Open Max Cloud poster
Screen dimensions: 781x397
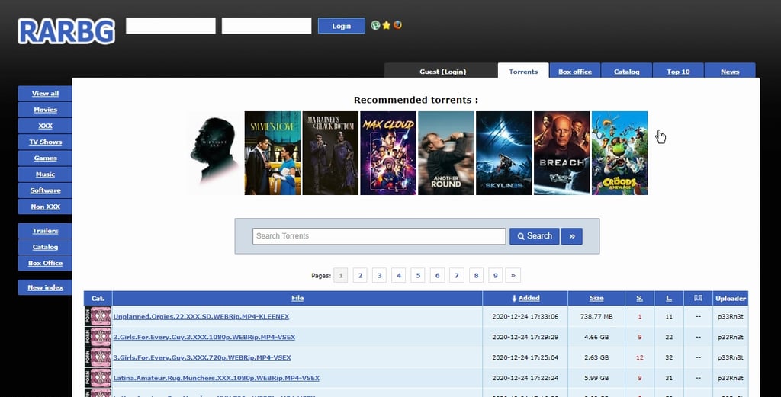(388, 153)
